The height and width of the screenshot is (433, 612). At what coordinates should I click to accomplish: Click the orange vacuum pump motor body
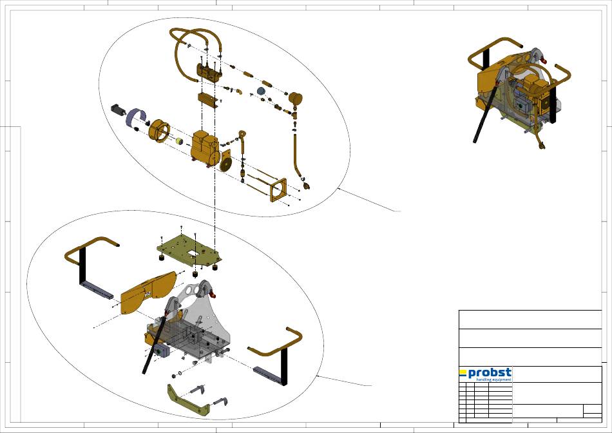206,149
